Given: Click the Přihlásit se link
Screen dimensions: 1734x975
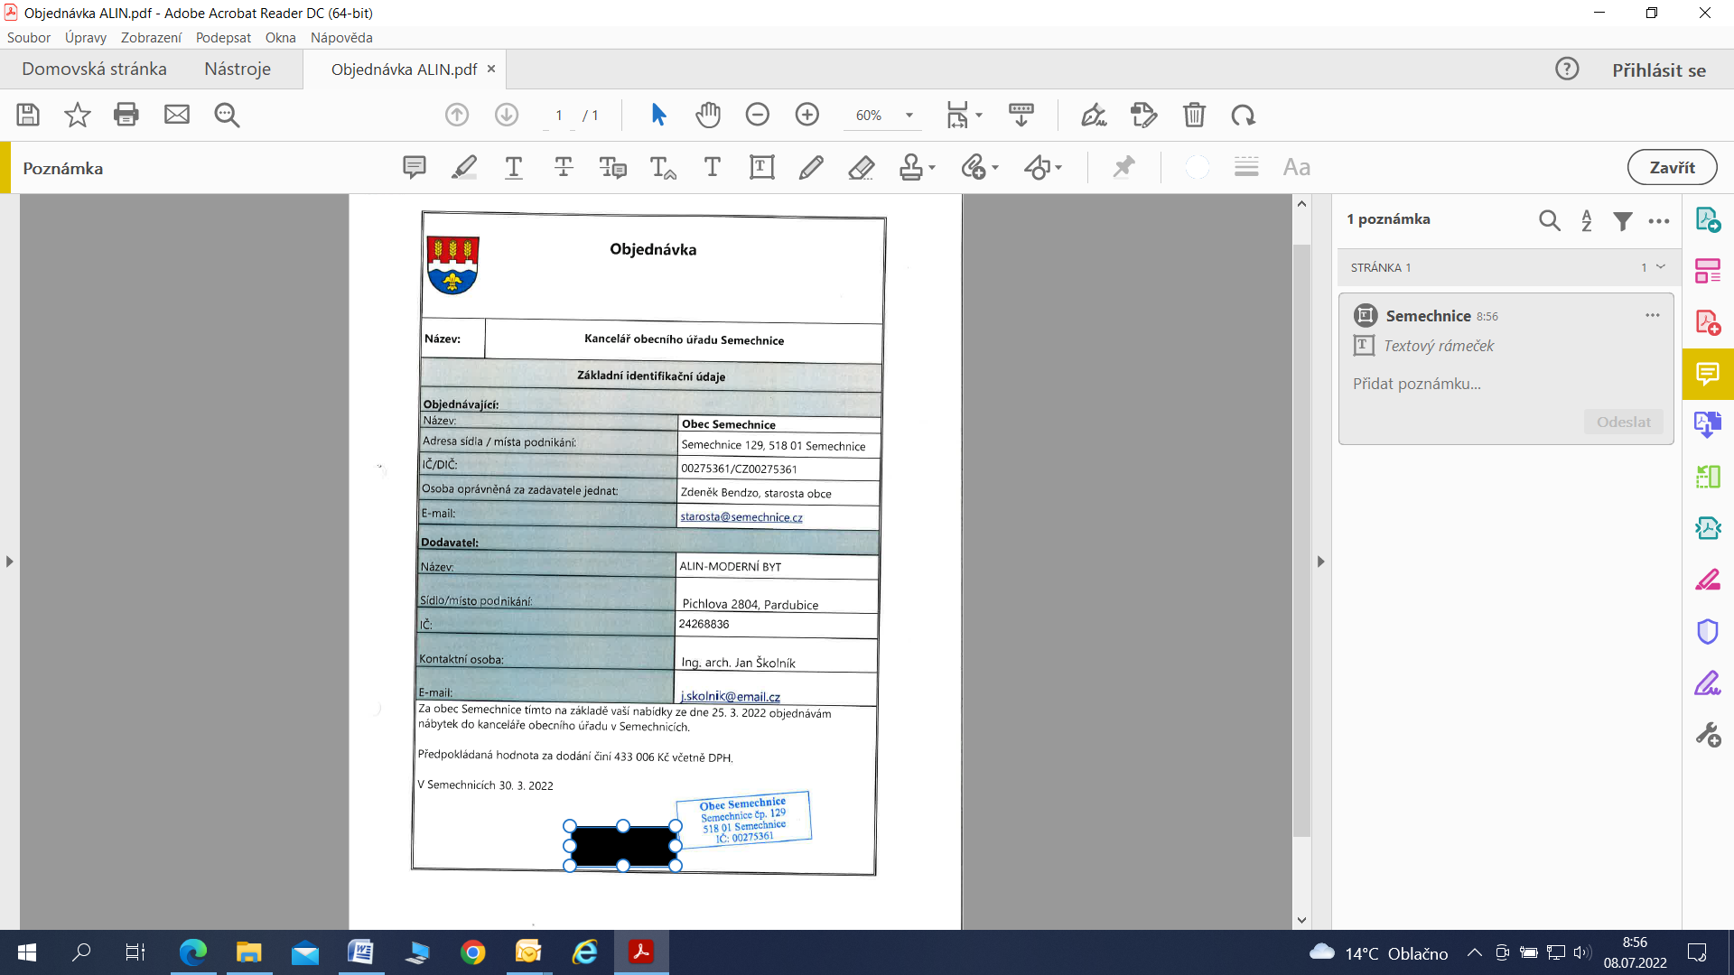Looking at the screenshot, I should tap(1659, 70).
